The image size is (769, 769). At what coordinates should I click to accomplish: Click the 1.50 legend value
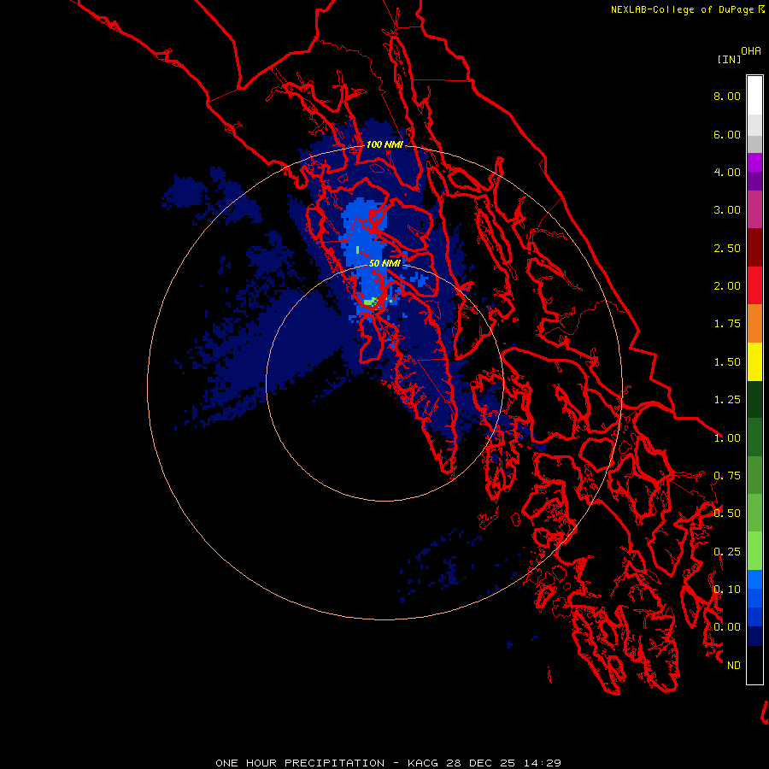click(x=727, y=362)
